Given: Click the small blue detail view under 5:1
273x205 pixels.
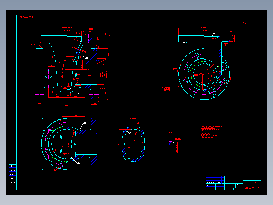Looking at the screenshot, I should tap(170, 142).
